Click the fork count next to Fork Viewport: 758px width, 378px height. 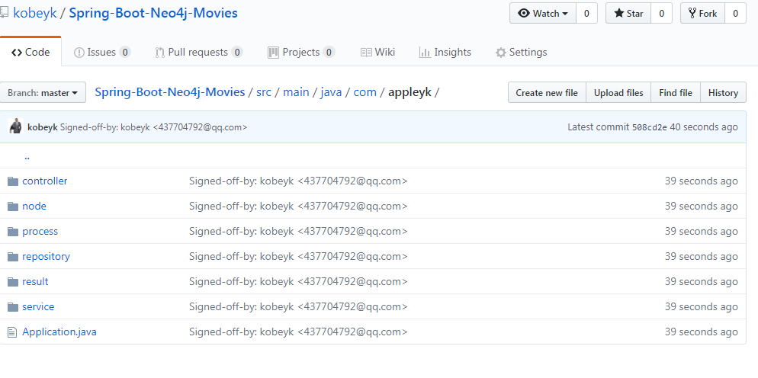click(736, 13)
